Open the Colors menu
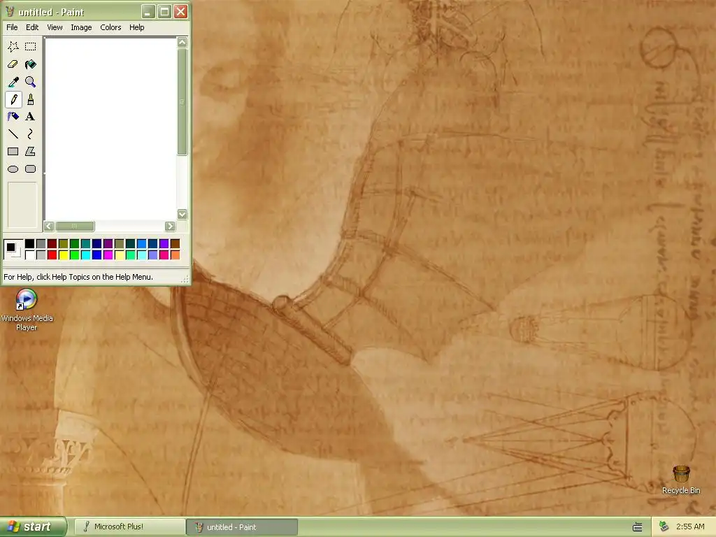This screenshot has height=537, width=716. [110, 27]
